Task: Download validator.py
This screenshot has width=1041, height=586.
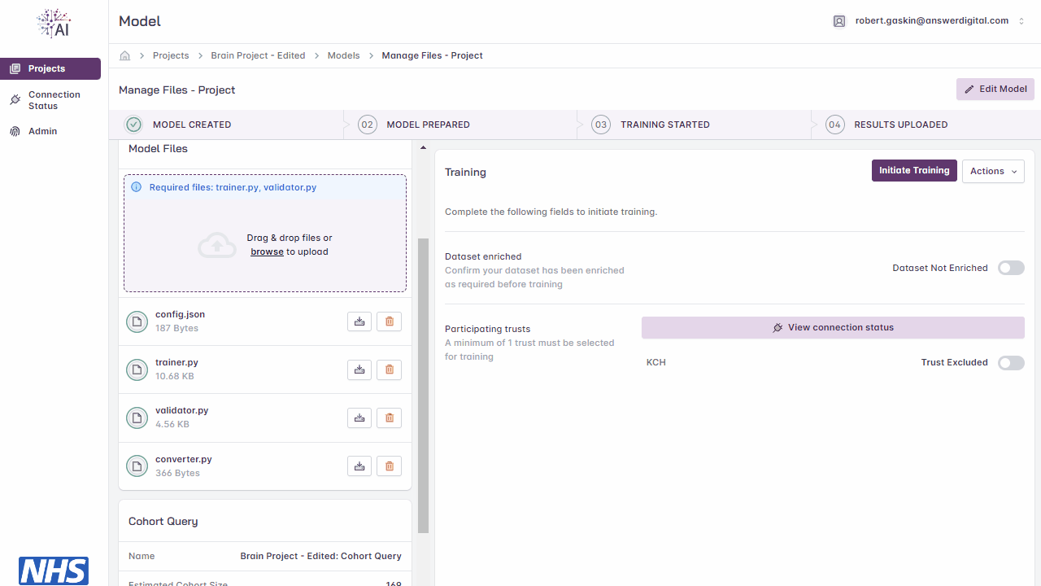Action: [x=359, y=418]
